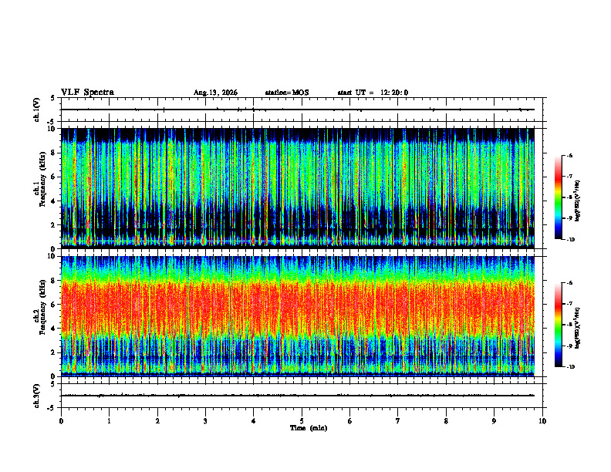Click the 0 minute tick on time axis
Image resolution: width=611 pixels, height=472 pixels.
[x=61, y=421]
